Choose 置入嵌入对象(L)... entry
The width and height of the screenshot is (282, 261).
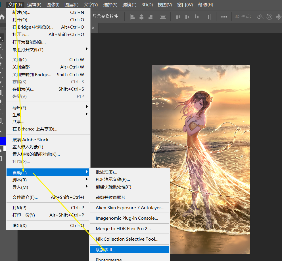coord(48,147)
